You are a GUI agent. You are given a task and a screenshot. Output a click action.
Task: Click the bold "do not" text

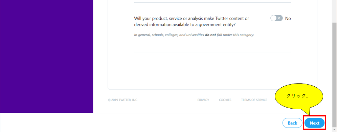pos(210,35)
